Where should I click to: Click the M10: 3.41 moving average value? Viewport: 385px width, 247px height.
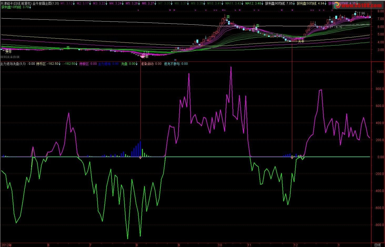pos(214,4)
